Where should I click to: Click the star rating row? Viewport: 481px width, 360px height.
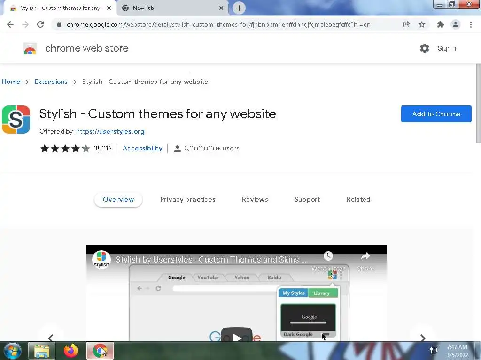pos(65,149)
